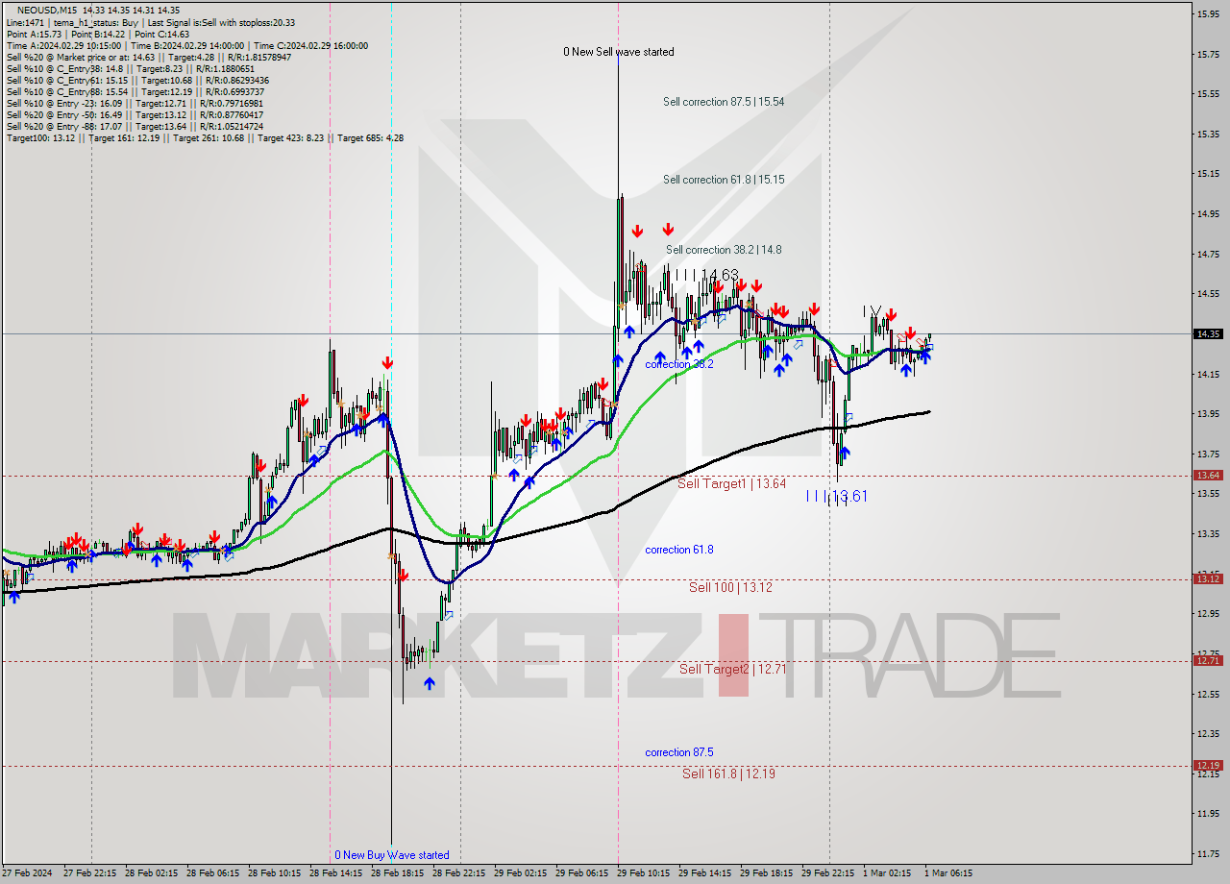
Task: Click the blue 'I I I 13.61' wave label
Action: (837, 496)
